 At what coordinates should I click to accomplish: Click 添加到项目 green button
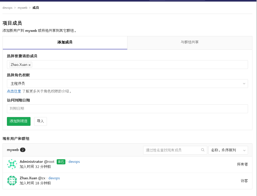point(19,121)
